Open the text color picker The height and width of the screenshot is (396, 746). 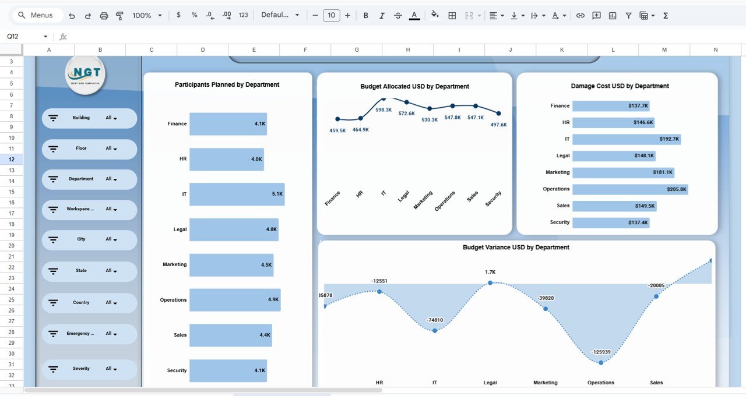pyautogui.click(x=414, y=15)
